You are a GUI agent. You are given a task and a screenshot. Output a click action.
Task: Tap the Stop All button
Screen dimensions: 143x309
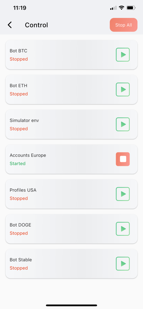(x=123, y=25)
